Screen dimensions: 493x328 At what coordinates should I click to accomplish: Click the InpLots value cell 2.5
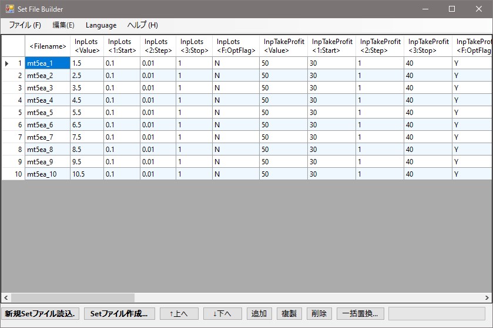pos(87,75)
